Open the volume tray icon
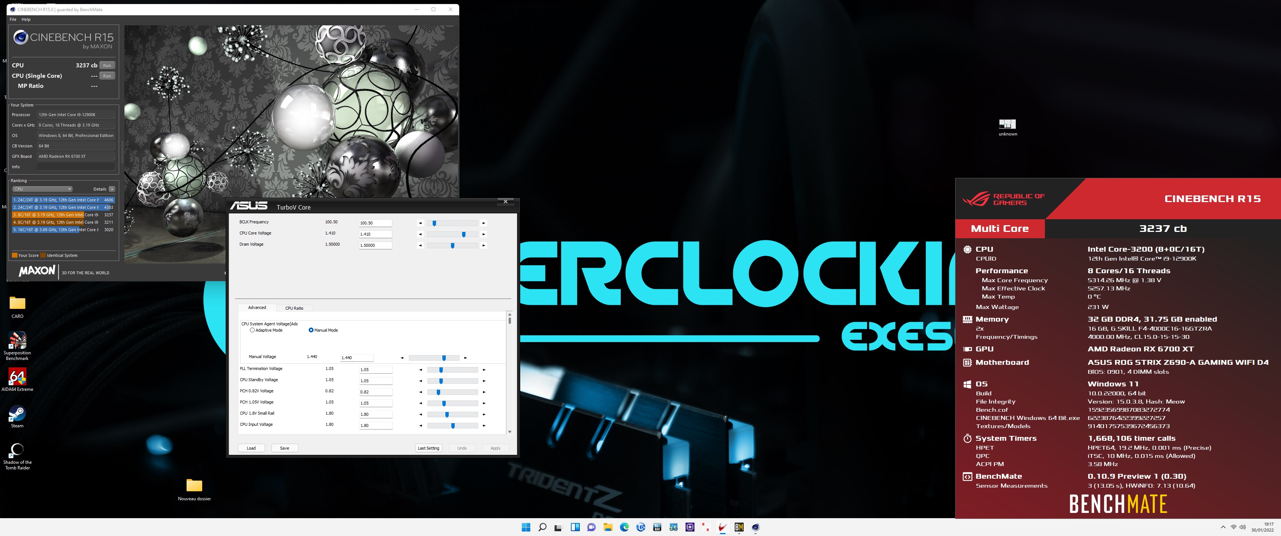The image size is (1281, 536). coord(1243,527)
